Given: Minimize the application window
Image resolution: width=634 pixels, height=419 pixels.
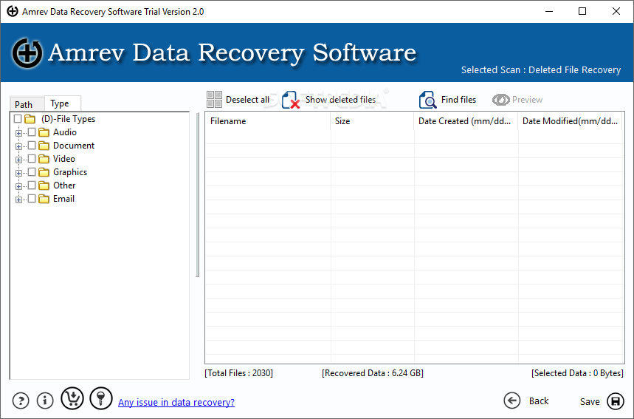Looking at the screenshot, I should [x=548, y=11].
